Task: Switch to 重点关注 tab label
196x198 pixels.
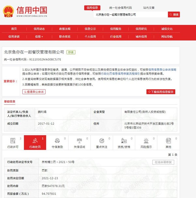Action: 102,147
